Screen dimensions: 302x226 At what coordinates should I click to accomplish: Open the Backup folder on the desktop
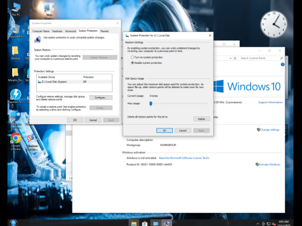16,53
